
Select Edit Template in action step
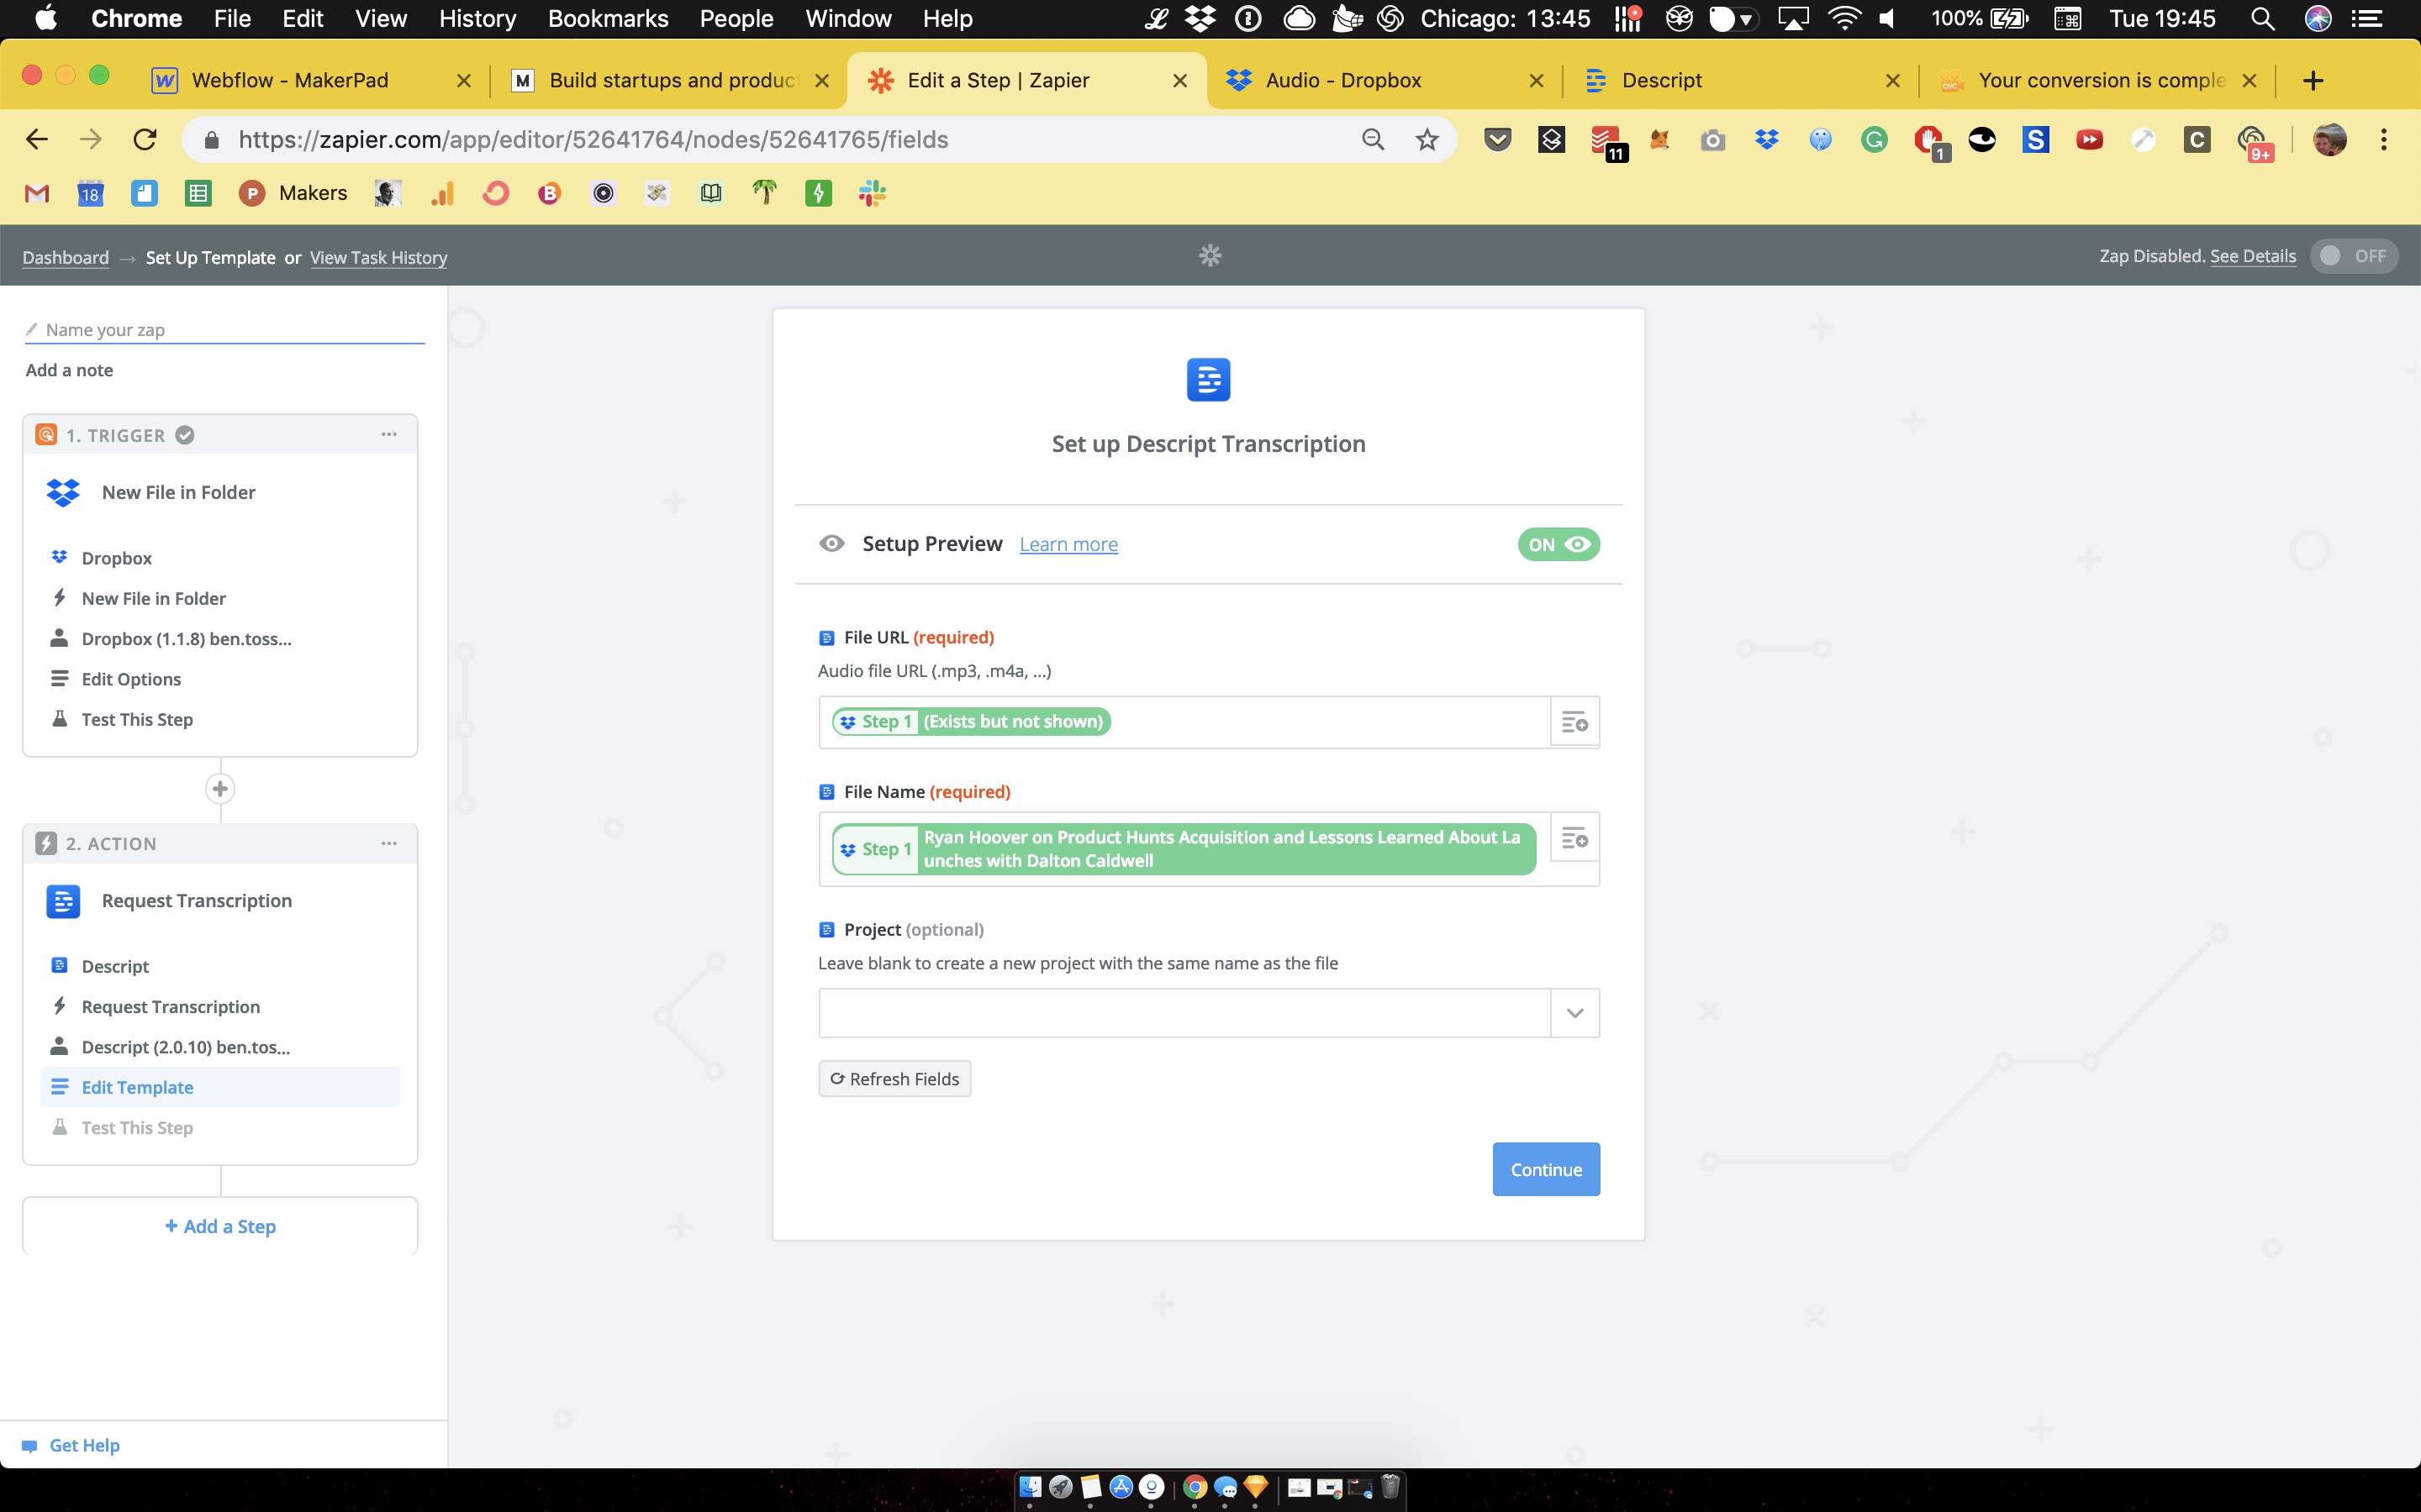coord(220,1087)
